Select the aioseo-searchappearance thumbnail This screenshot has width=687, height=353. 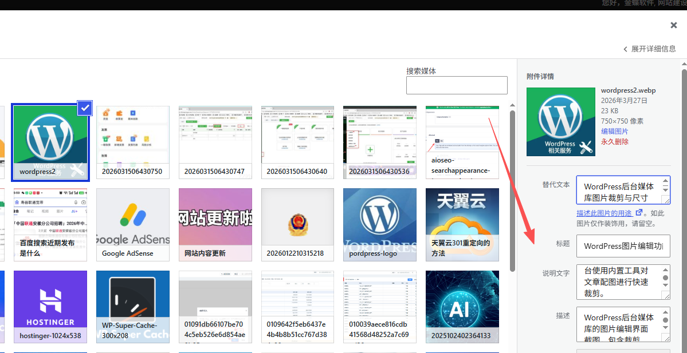coord(462,142)
